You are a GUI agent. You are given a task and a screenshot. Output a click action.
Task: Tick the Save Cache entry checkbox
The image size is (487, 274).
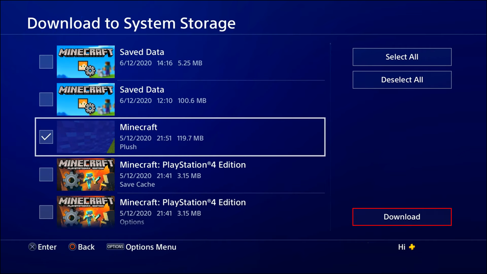(x=46, y=175)
